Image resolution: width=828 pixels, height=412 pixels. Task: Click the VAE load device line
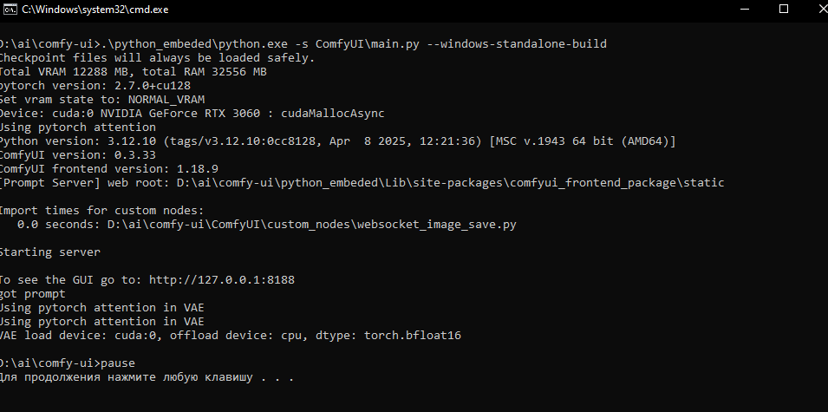[x=229, y=335]
